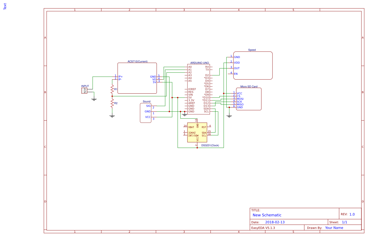
Task: Select the Sound module block
Action: (x=145, y=113)
